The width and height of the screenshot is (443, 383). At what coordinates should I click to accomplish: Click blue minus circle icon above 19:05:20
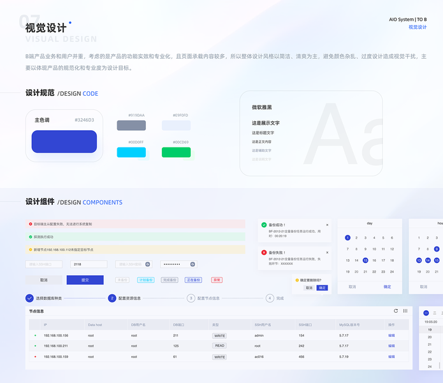(x=426, y=313)
